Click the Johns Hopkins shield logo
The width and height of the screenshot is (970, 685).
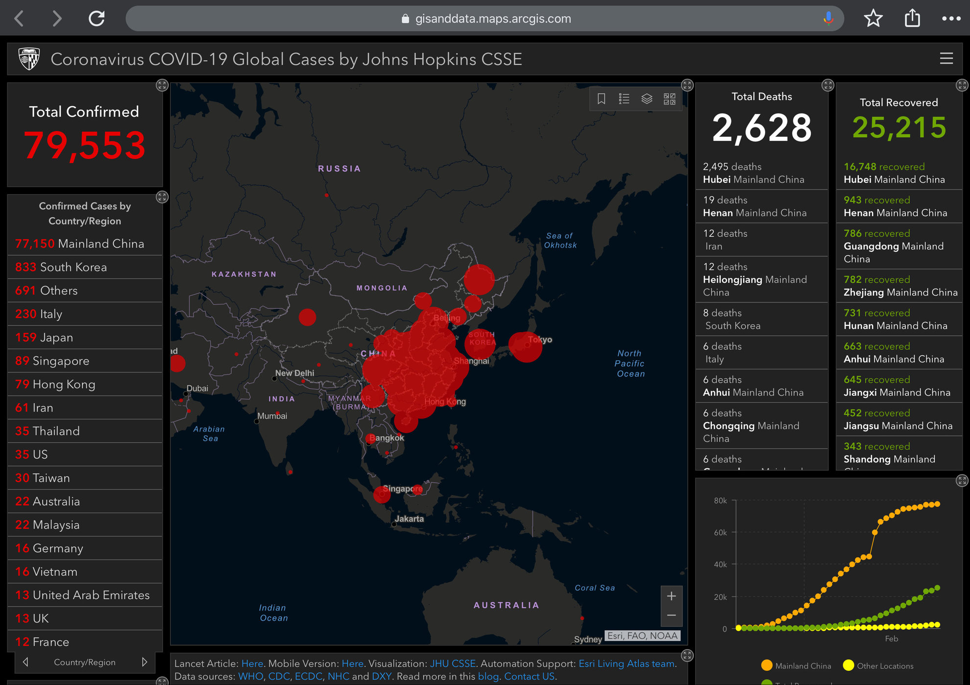29,59
